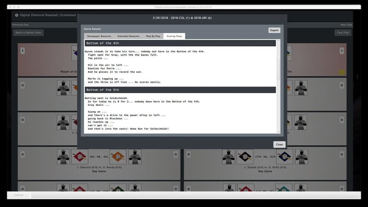This screenshot has width=368, height=207.
Task: Click the scrollbar up arrow in results
Action: pos(278,41)
